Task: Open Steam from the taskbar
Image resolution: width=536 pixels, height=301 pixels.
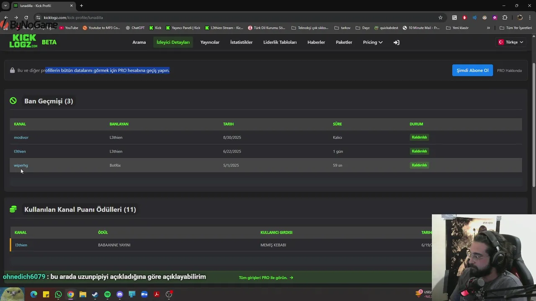Action: [x=95, y=294]
